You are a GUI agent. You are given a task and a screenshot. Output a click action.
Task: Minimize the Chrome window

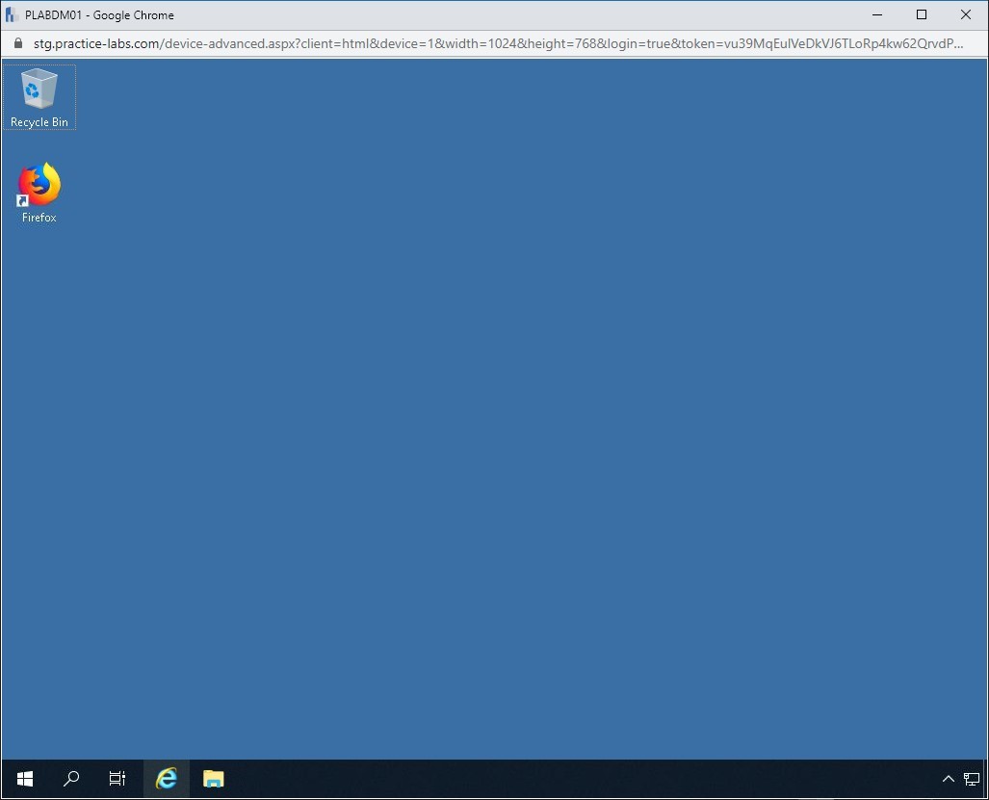point(876,14)
